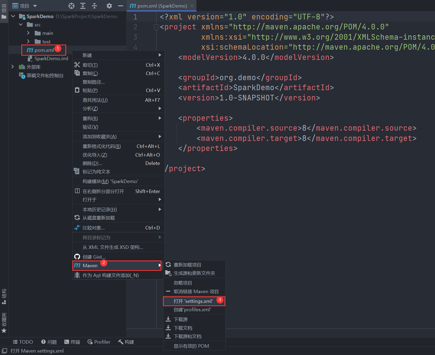
Task: Click 创建'profiles.xml' entry
Action: pos(194,309)
